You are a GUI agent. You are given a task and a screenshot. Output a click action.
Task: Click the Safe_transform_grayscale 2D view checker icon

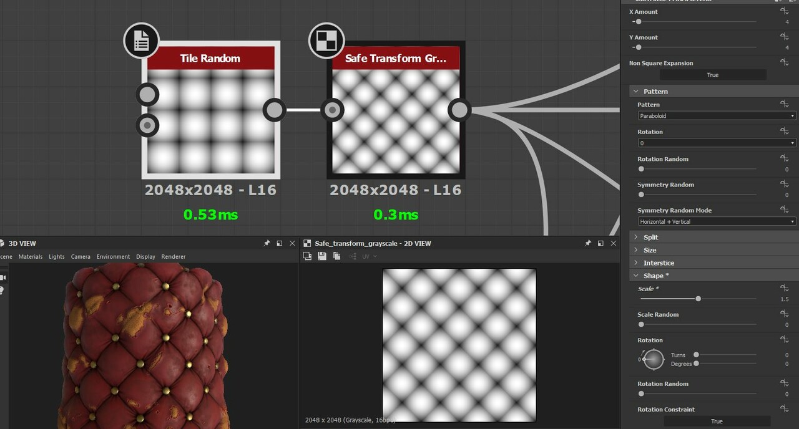coord(307,243)
